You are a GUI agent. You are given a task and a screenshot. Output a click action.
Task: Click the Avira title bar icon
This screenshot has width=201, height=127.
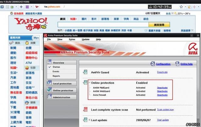46,35
